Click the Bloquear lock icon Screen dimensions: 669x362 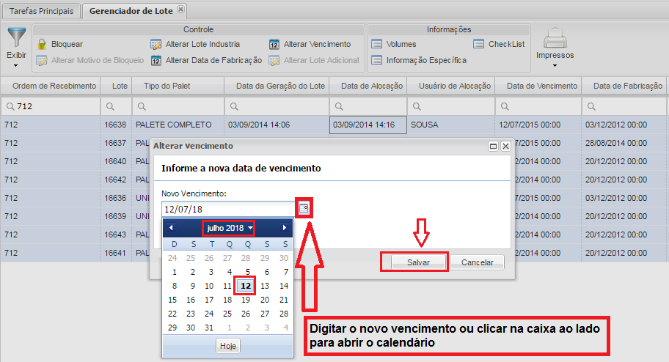(42, 44)
